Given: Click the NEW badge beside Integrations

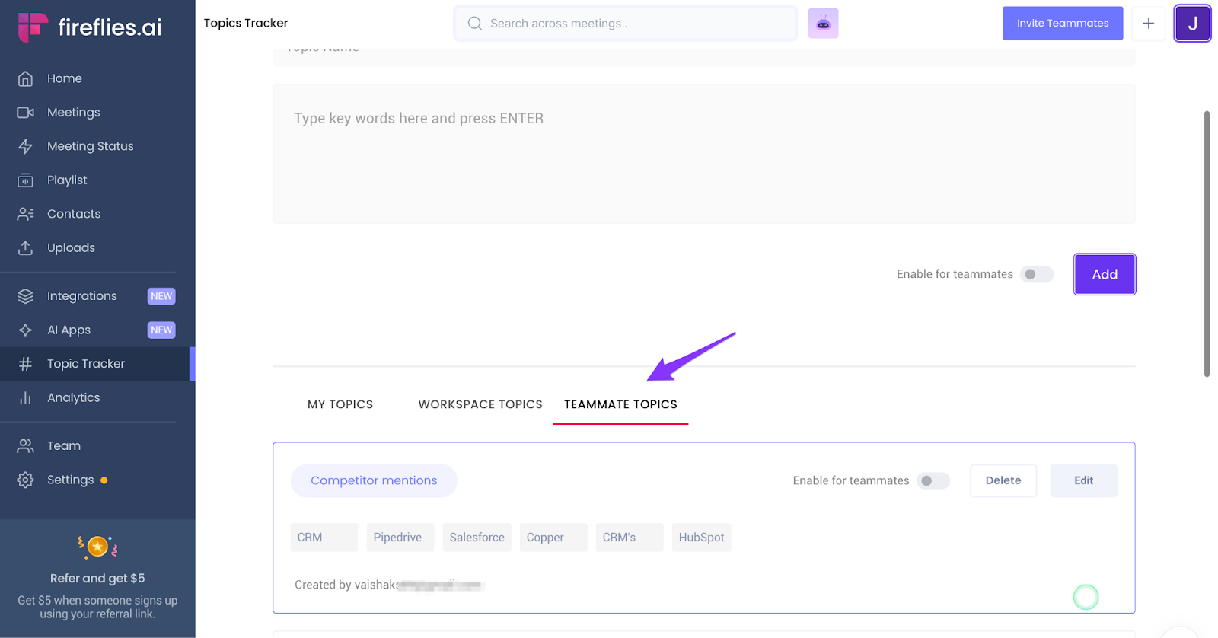Looking at the screenshot, I should [161, 296].
